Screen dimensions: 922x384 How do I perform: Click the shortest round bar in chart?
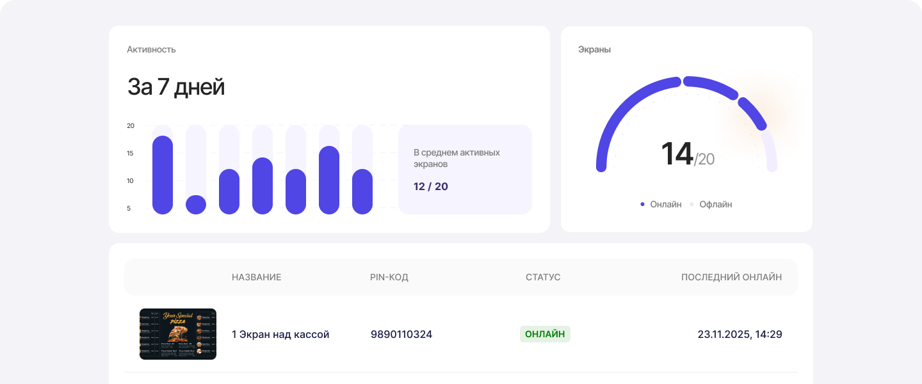tap(196, 205)
